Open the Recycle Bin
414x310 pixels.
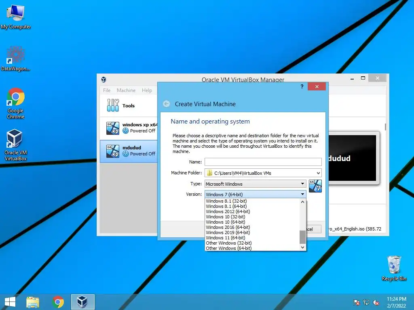click(394, 268)
